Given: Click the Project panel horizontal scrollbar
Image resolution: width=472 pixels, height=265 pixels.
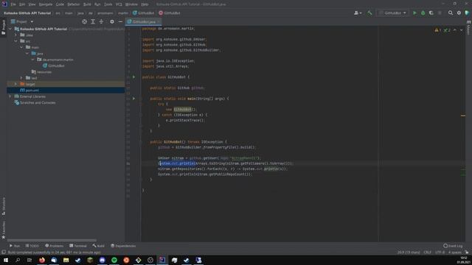Looking at the screenshot, I should tap(52, 241).
